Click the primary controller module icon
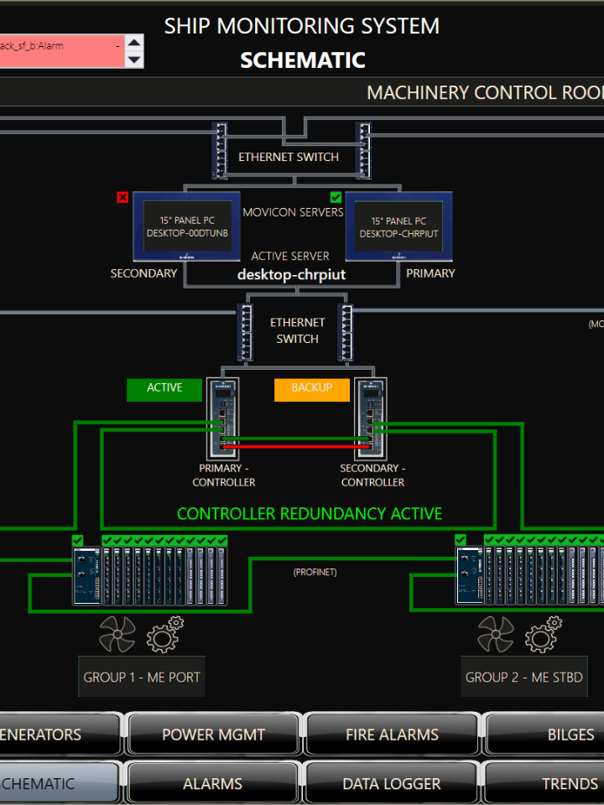The height and width of the screenshot is (805, 604). (223, 418)
